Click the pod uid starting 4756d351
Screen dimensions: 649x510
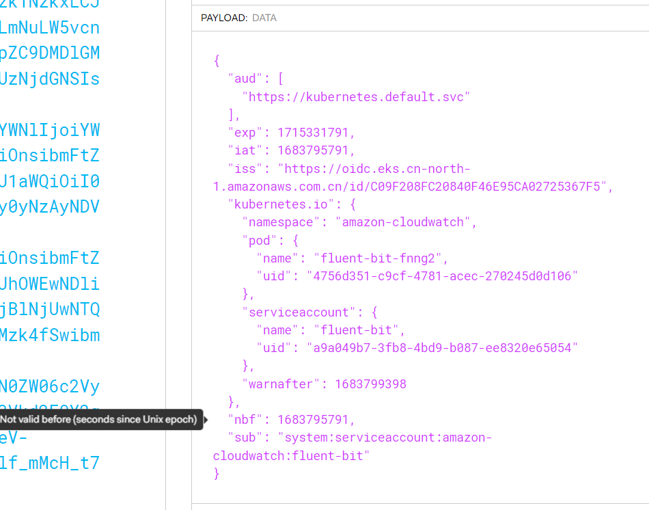[x=441, y=276]
